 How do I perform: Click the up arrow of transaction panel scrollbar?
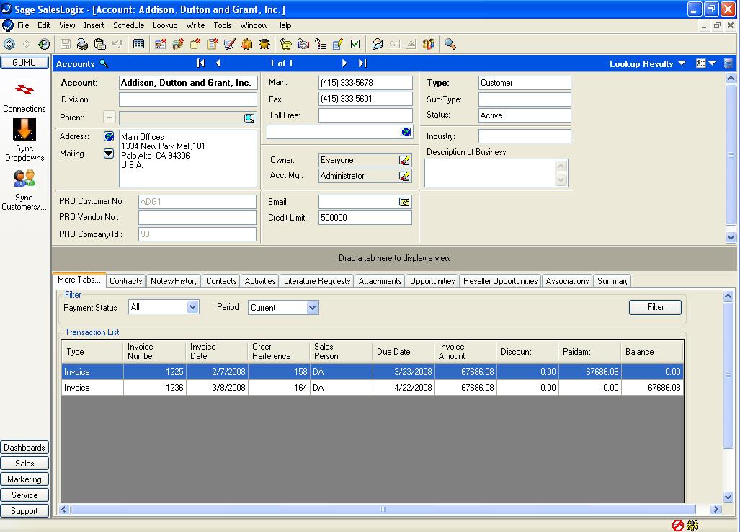coord(728,296)
